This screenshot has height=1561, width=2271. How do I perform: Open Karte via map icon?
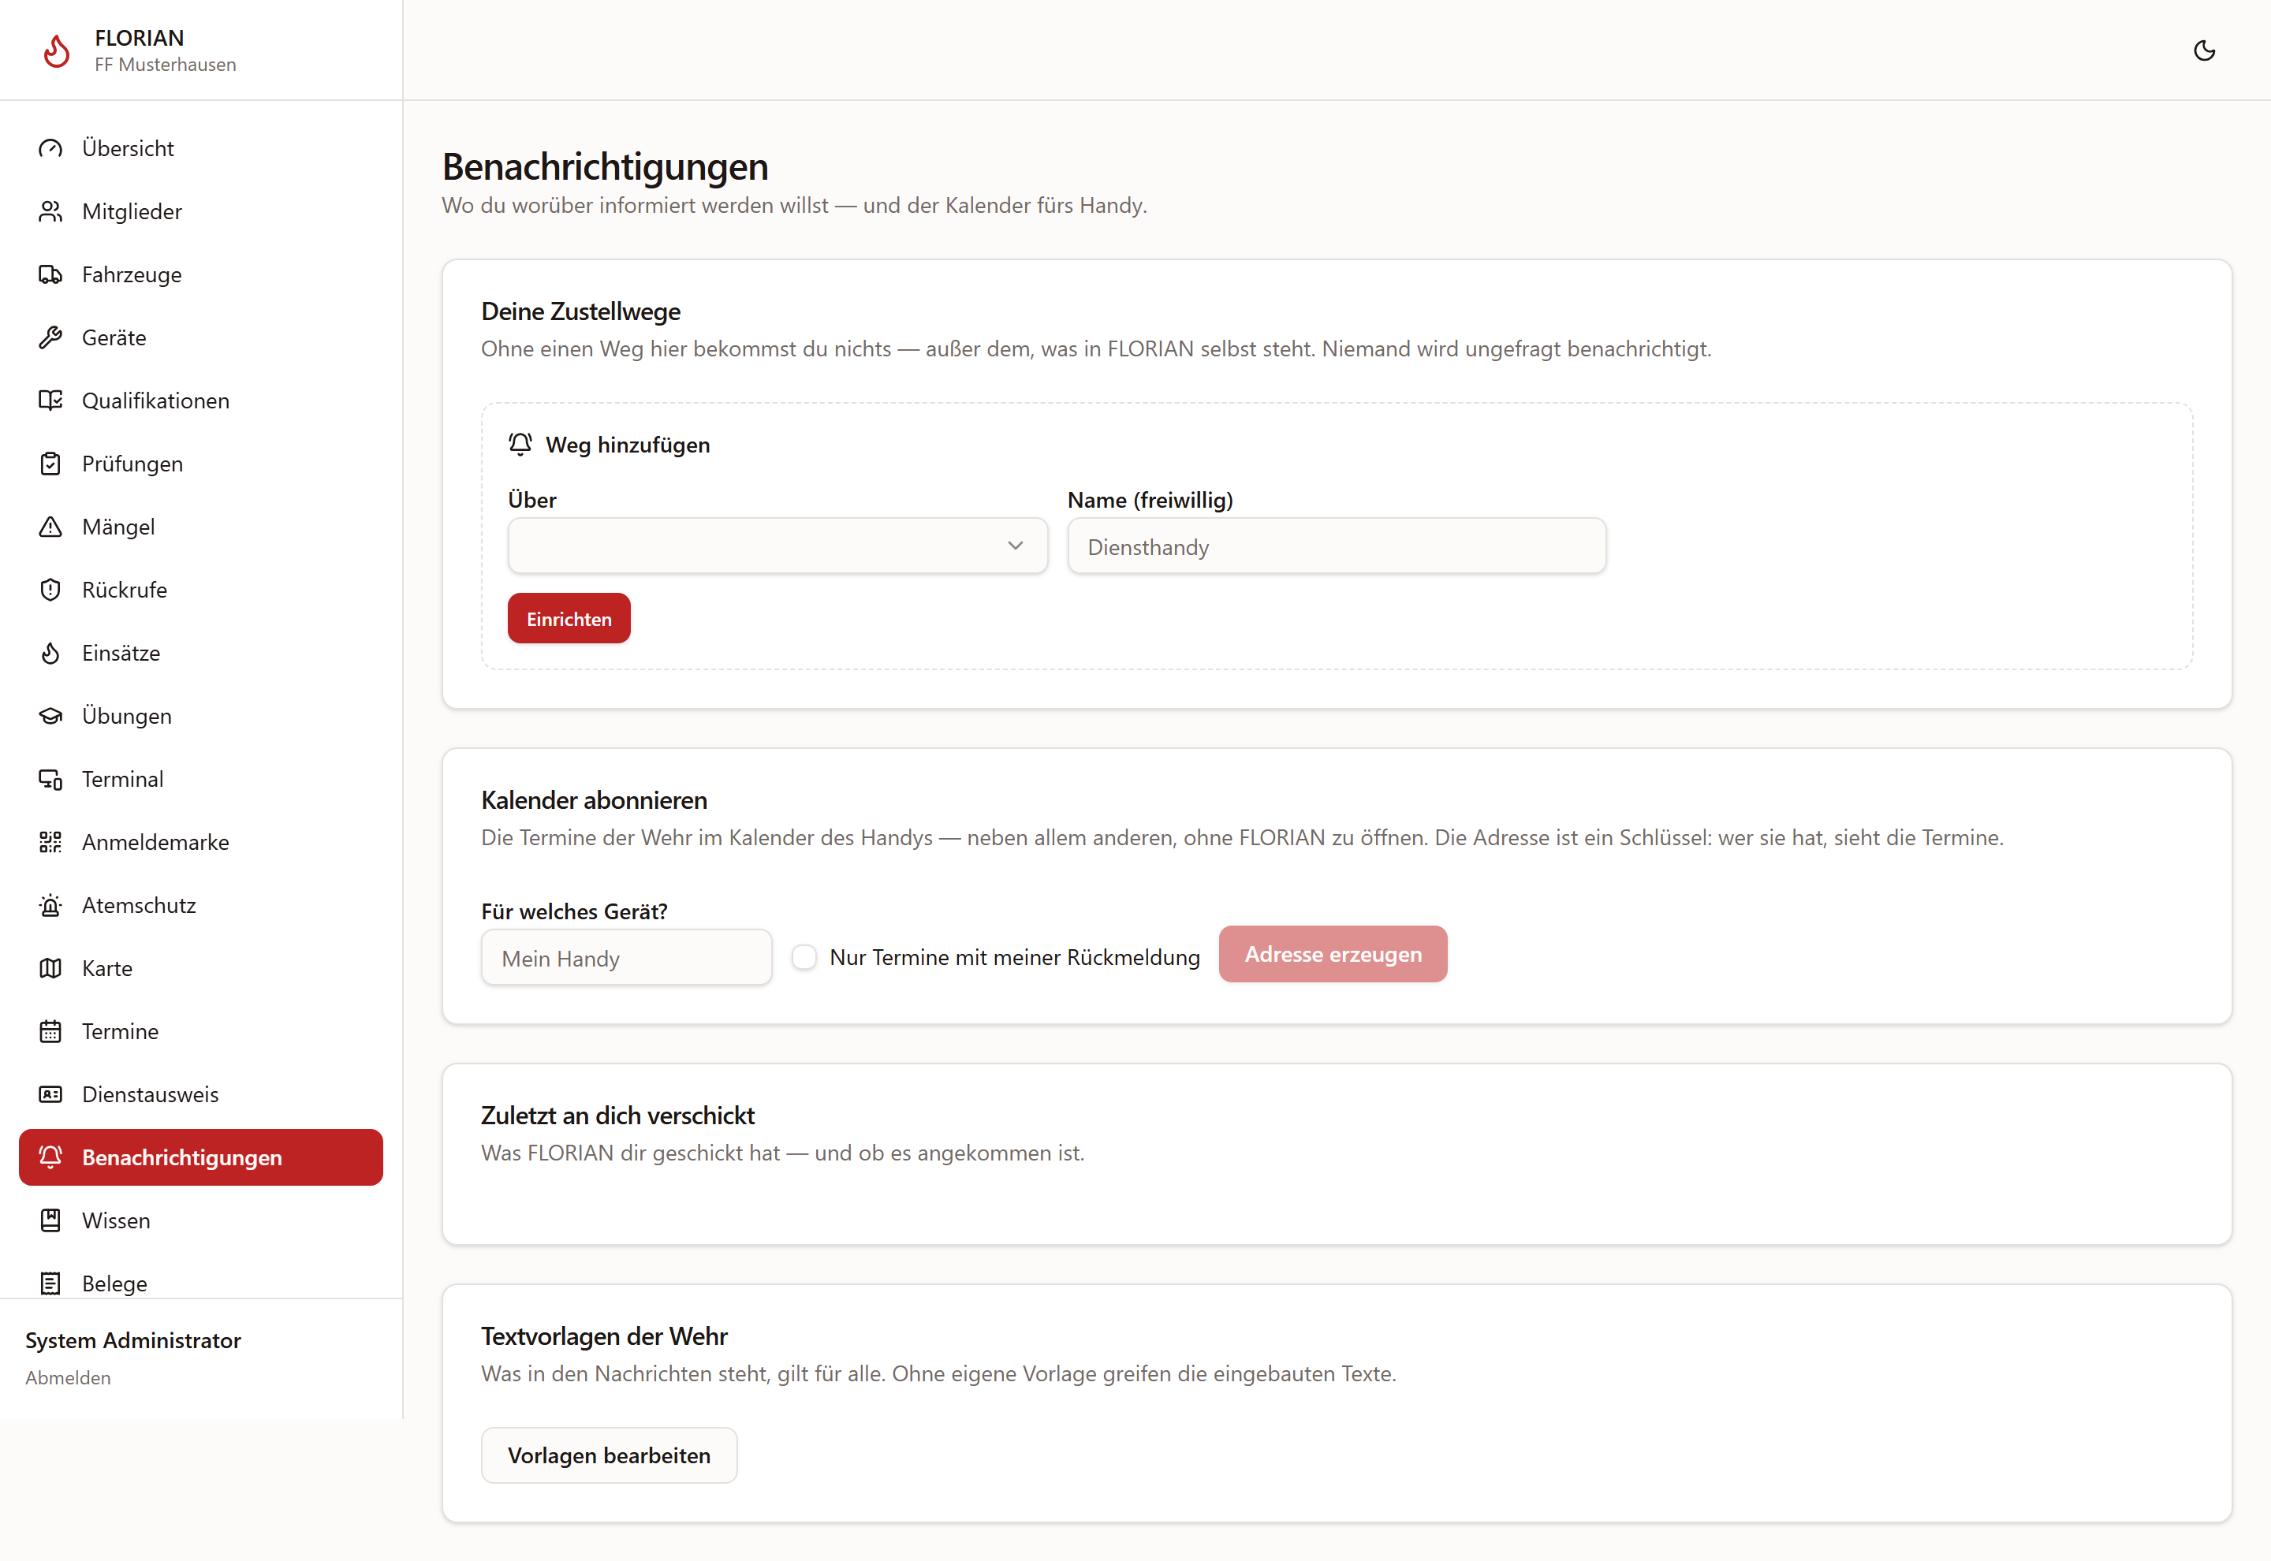[x=50, y=968]
